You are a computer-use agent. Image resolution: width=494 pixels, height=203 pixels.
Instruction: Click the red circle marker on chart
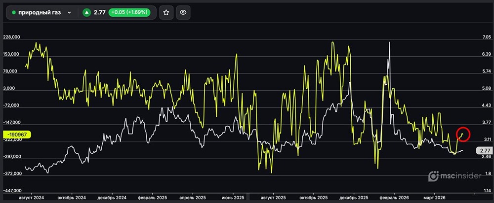point(462,134)
